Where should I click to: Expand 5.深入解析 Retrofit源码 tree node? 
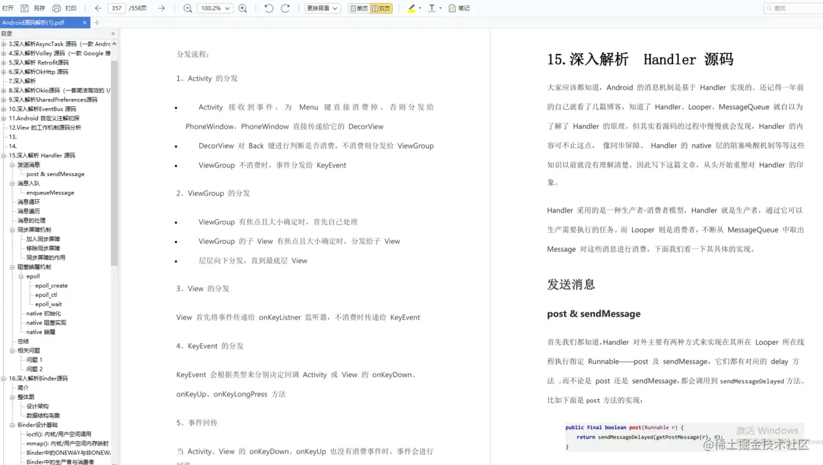click(3, 62)
